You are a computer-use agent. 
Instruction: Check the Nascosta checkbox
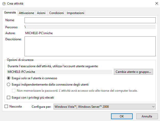(x=6, y=106)
